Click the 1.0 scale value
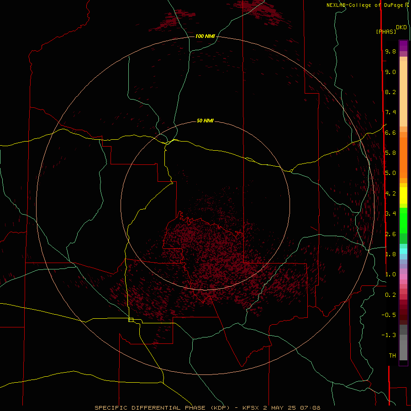The width and height of the screenshot is (411, 411). (390, 274)
